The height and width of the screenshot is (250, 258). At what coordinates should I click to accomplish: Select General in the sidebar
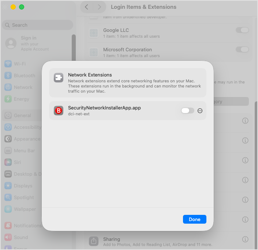(22, 115)
